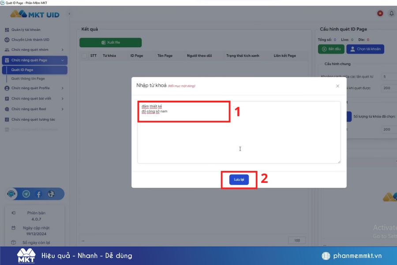Click the Phiên bản version icon
The image size is (397, 265).
pyautogui.click(x=13, y=213)
